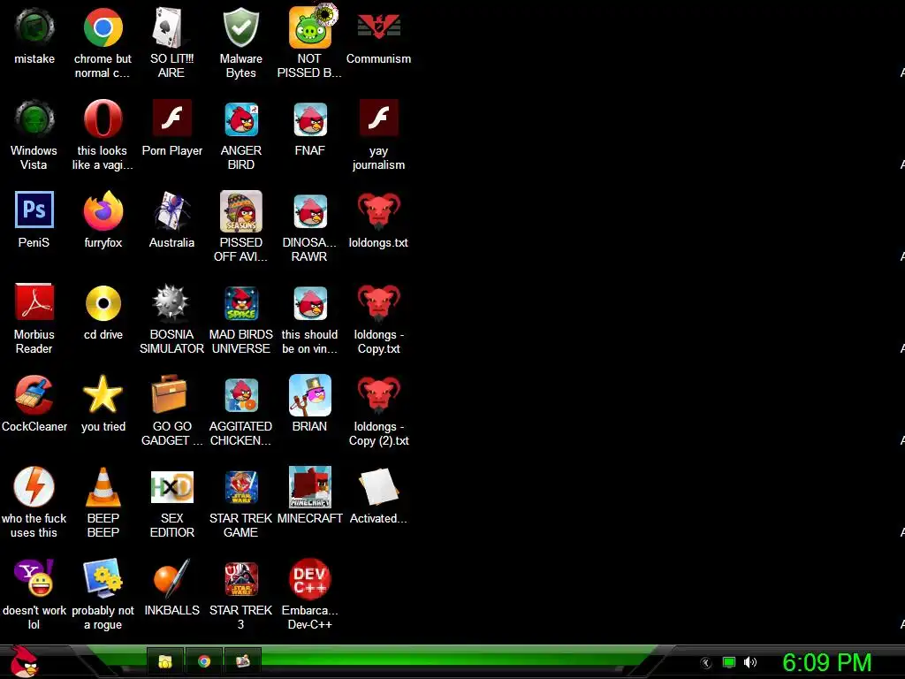Open 'probably not a rogue' icon
This screenshot has width=905, height=679.
click(x=103, y=578)
